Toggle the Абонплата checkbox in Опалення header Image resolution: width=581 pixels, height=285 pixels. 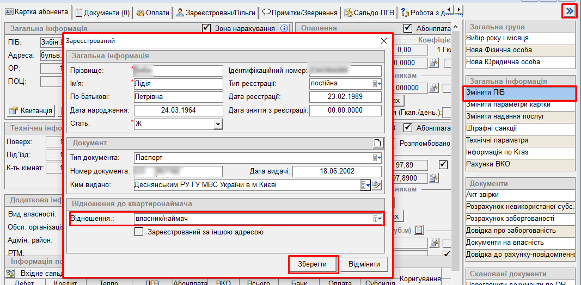point(408,28)
